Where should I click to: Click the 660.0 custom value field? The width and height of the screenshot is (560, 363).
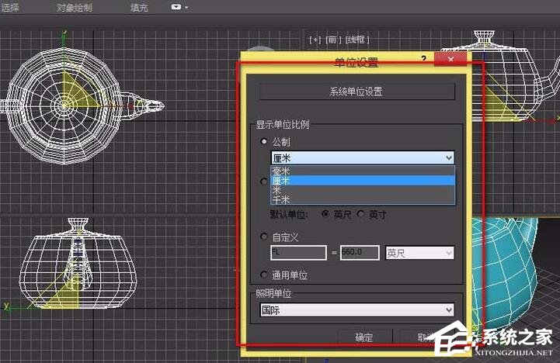point(359,252)
